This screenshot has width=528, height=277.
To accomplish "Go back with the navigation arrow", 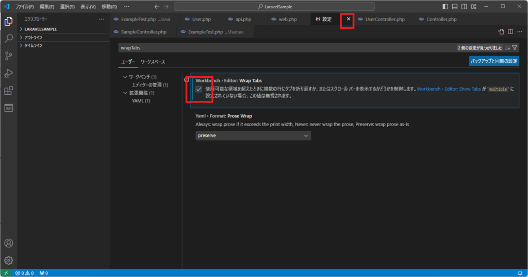I will (x=157, y=6).
